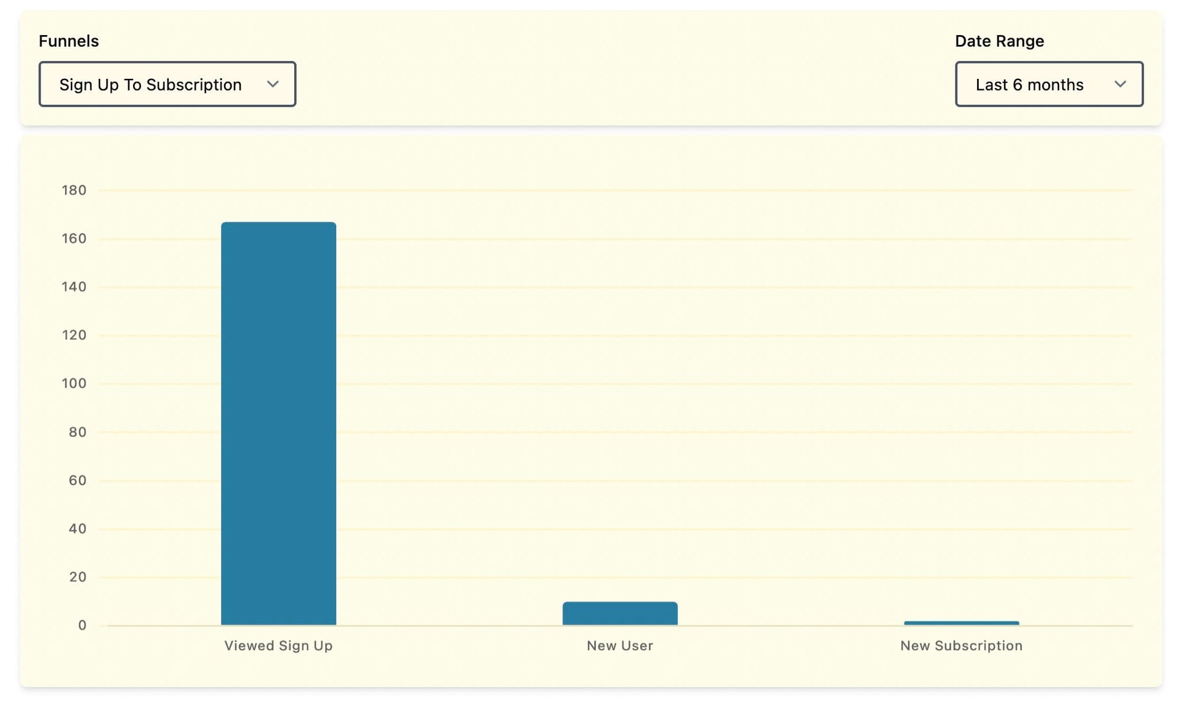Viewport: 1182px width, 702px height.
Task: Click the chevron on the Last 6 months selector
Action: (1120, 84)
